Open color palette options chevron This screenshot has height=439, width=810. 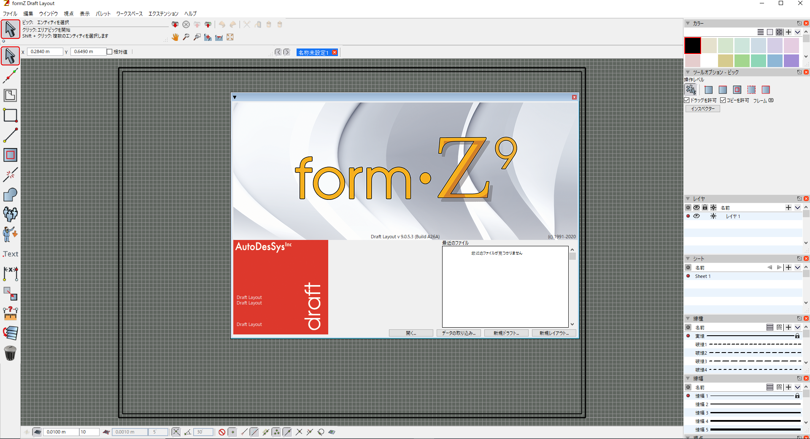pos(797,32)
